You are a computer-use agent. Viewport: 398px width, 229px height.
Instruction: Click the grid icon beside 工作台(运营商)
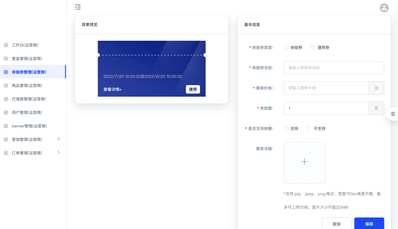point(6,45)
